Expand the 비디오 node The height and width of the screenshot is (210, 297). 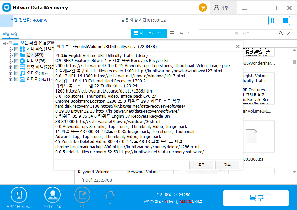10,61
